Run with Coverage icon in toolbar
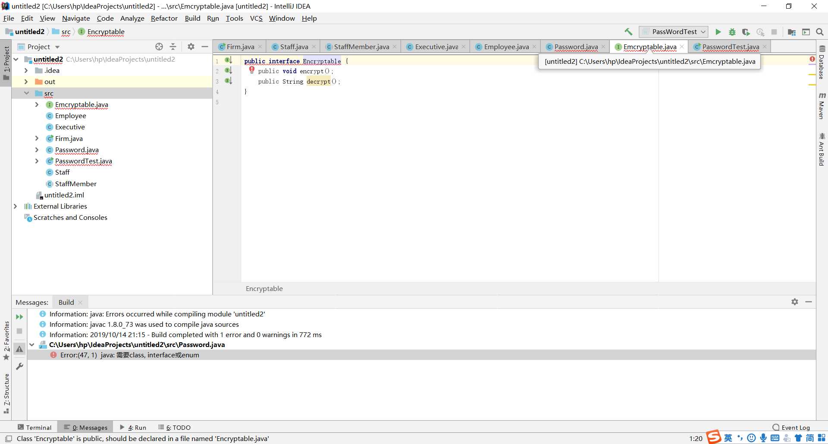The image size is (828, 444). pos(746,32)
